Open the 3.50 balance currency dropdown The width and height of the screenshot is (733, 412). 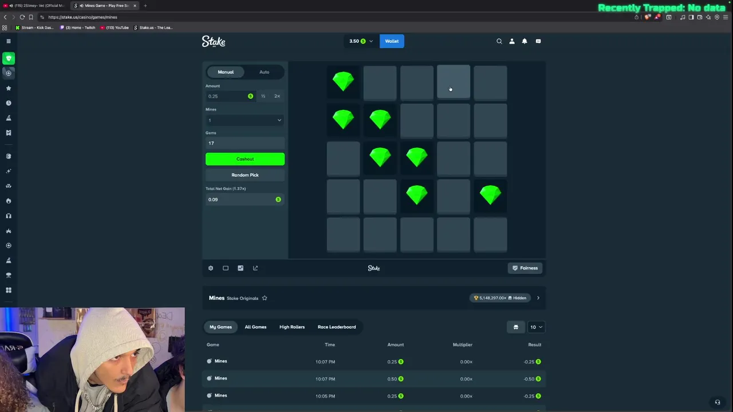[x=361, y=41]
